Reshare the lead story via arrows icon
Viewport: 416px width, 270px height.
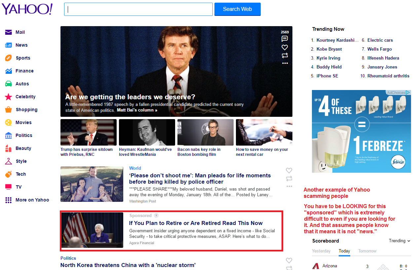point(284,56)
